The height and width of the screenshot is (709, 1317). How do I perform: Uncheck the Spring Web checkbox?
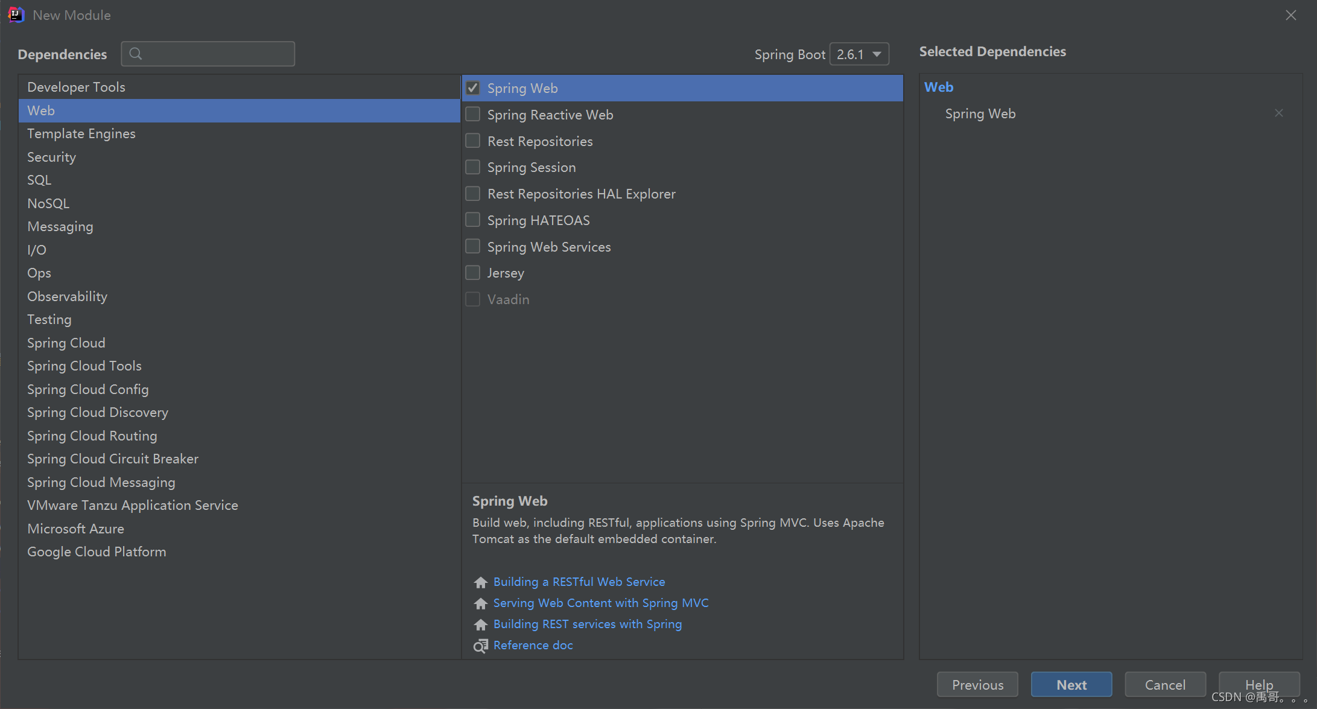tap(473, 88)
